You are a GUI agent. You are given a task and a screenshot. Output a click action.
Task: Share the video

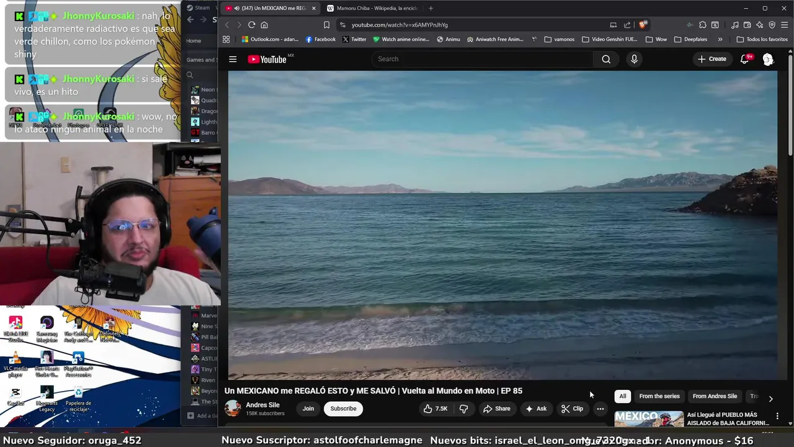(497, 409)
